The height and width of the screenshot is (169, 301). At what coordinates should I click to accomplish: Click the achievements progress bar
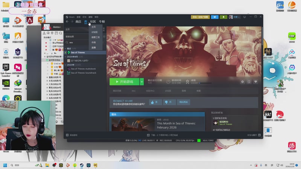205,83
